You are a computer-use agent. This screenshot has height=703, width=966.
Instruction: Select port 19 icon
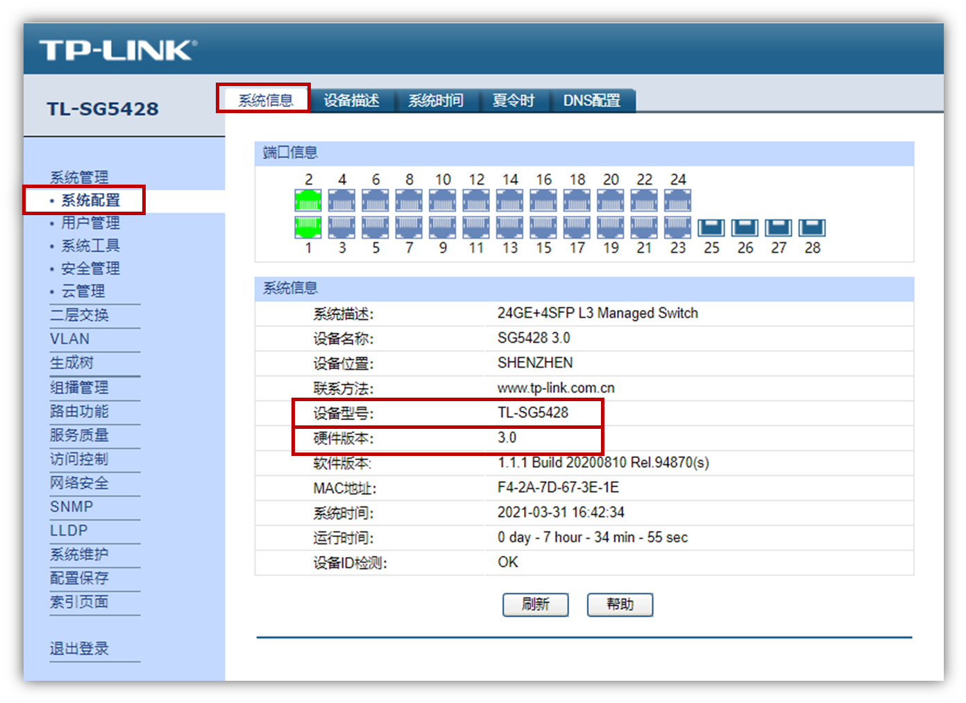[x=610, y=227]
